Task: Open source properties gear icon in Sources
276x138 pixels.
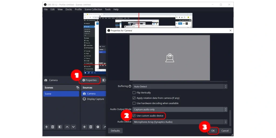Action: 98,127
